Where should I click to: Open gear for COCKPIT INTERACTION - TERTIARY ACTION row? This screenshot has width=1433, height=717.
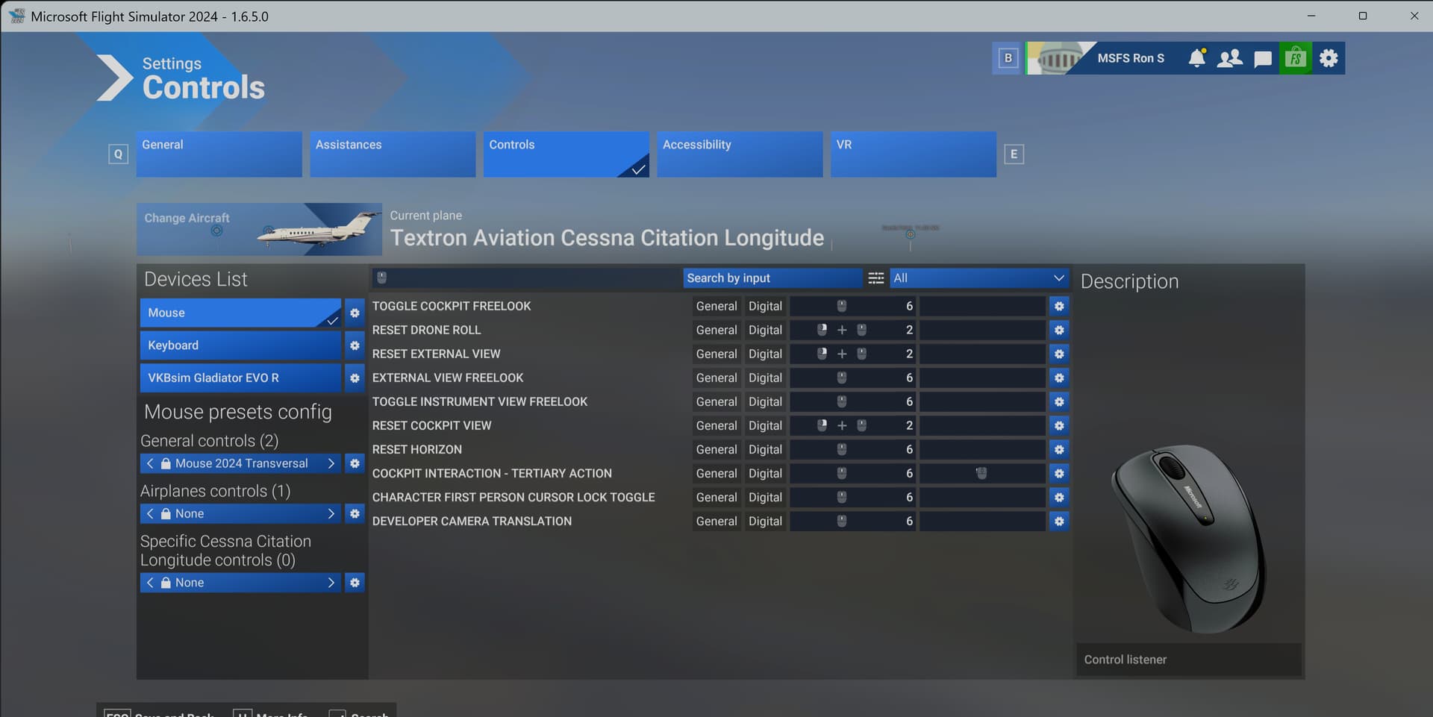(1059, 473)
